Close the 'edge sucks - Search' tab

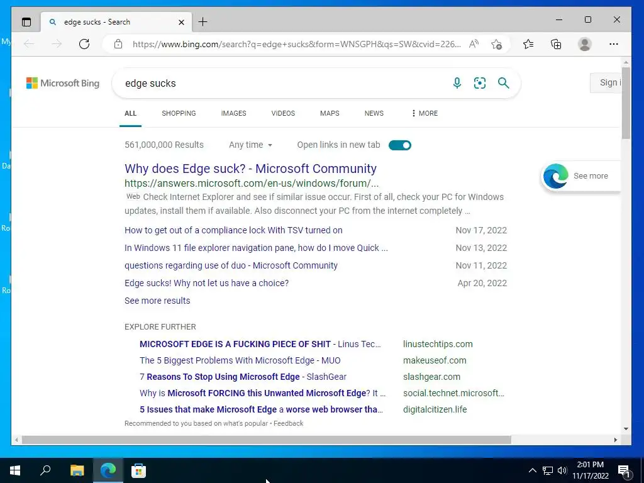coord(181,22)
